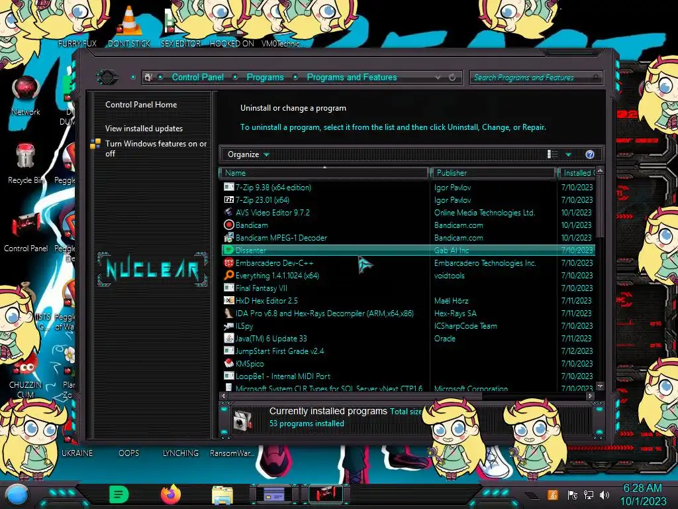Click the Search Programs and Features box
678x509 pixels.
(x=535, y=78)
